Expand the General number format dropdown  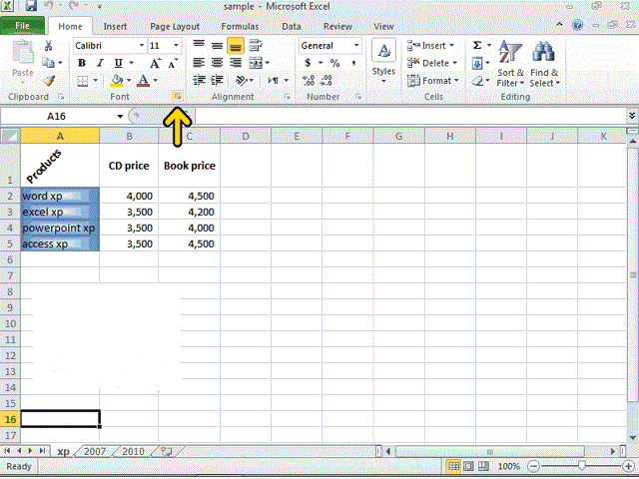coord(356,46)
